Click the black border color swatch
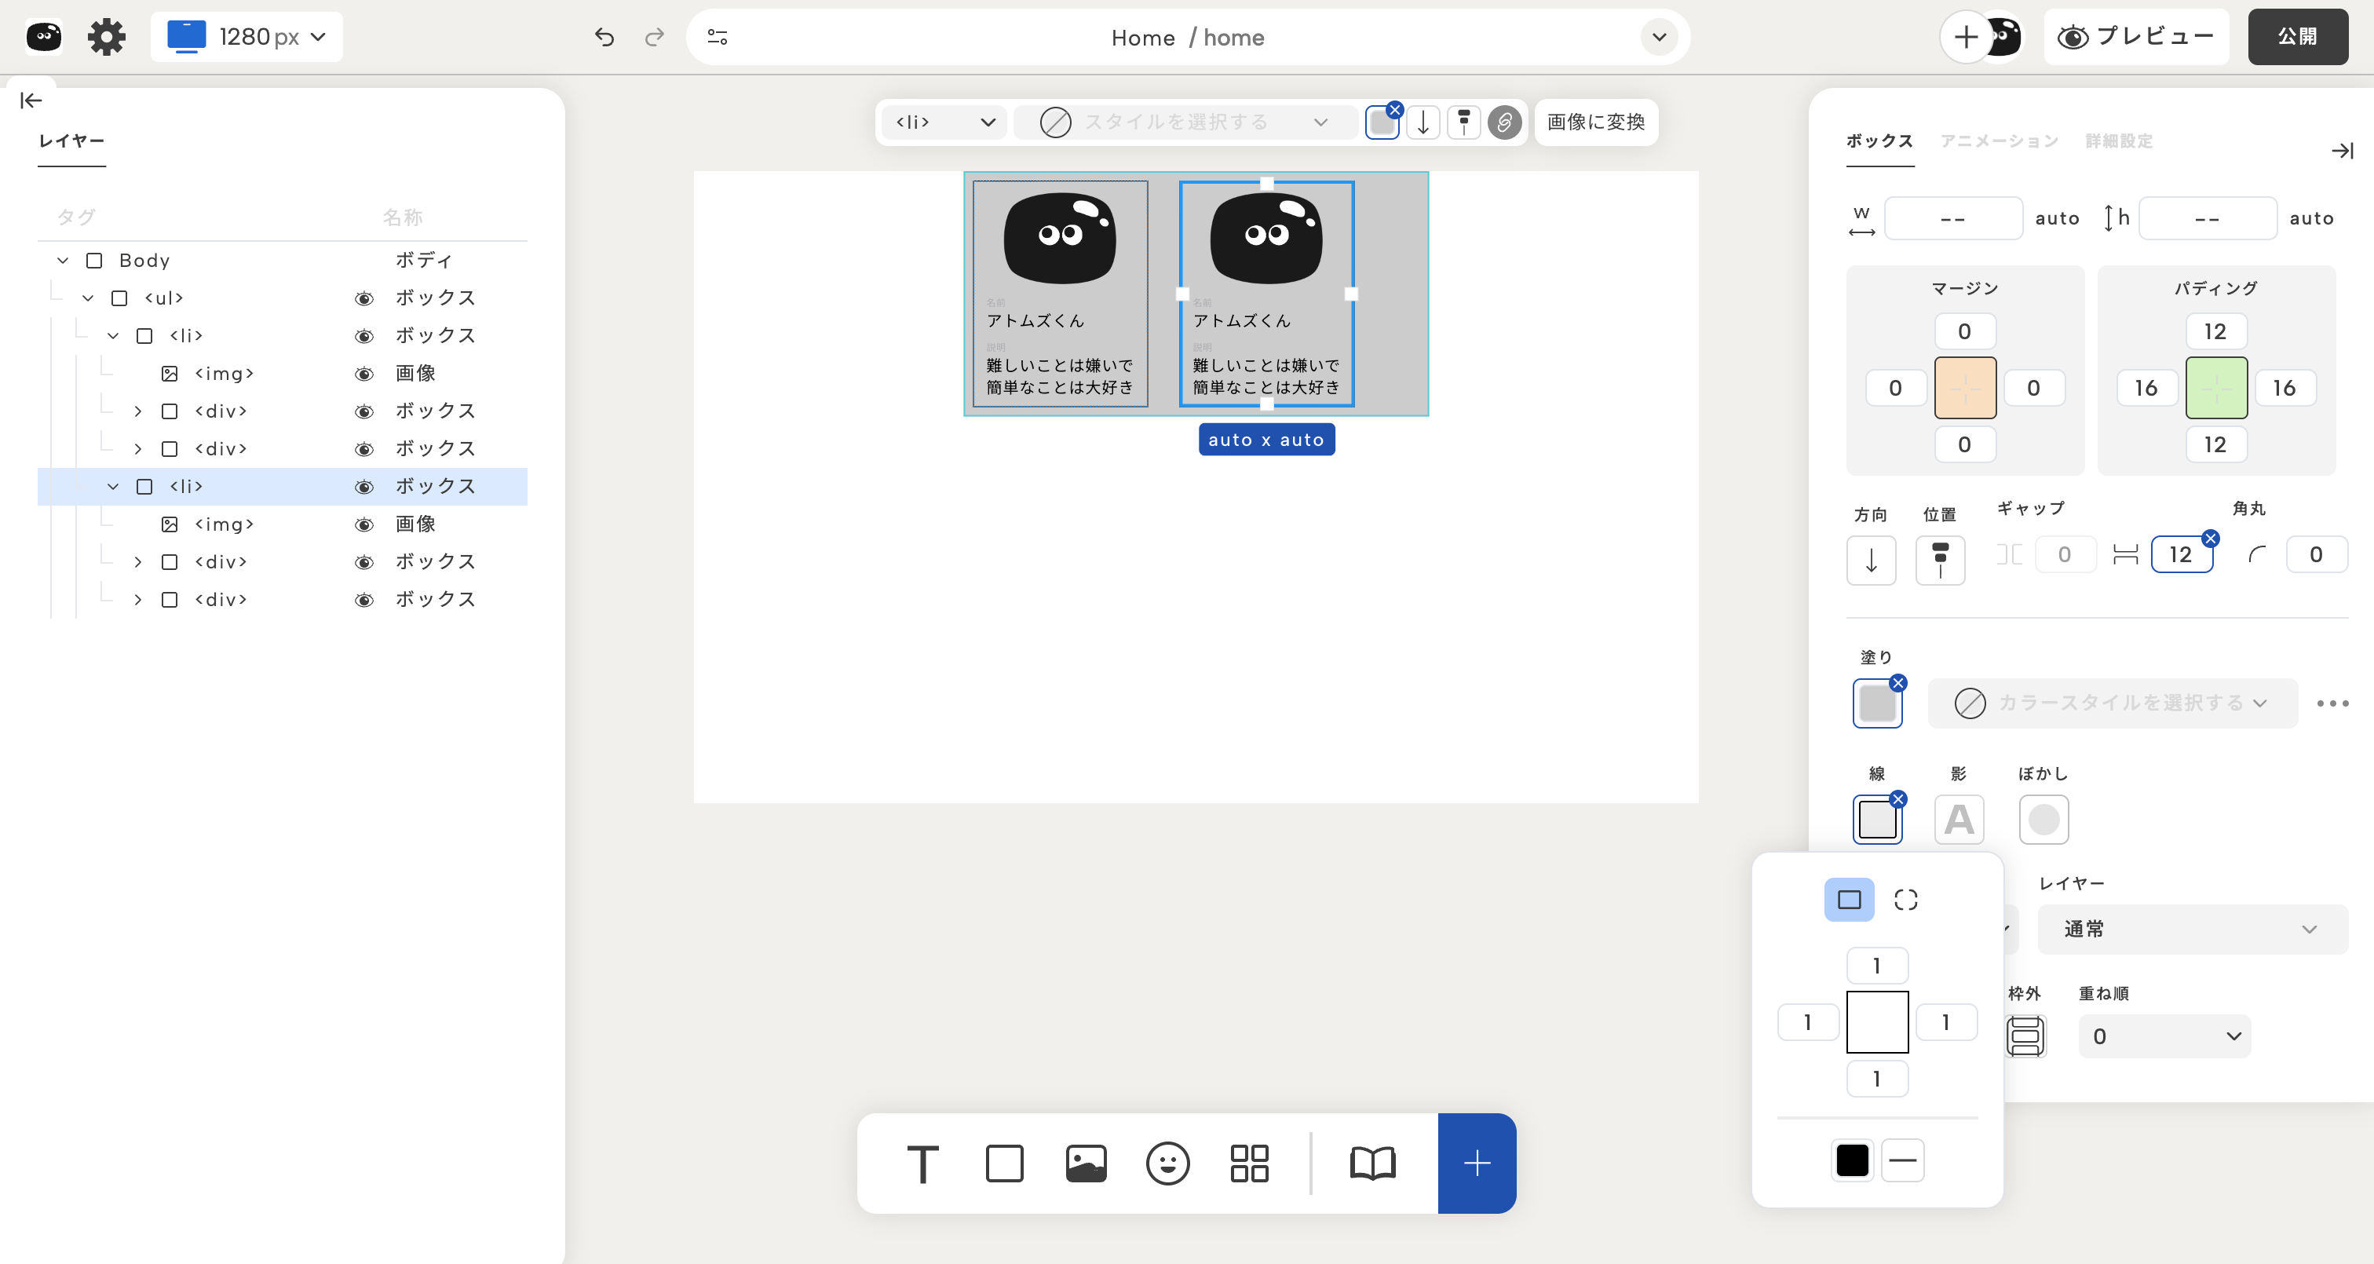This screenshot has height=1264, width=2374. tap(1851, 1160)
